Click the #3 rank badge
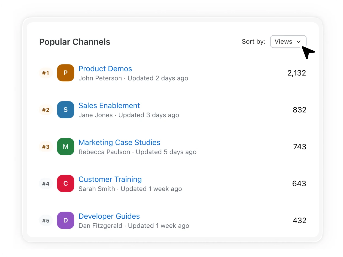This screenshot has width=343, height=257. [x=45, y=147]
